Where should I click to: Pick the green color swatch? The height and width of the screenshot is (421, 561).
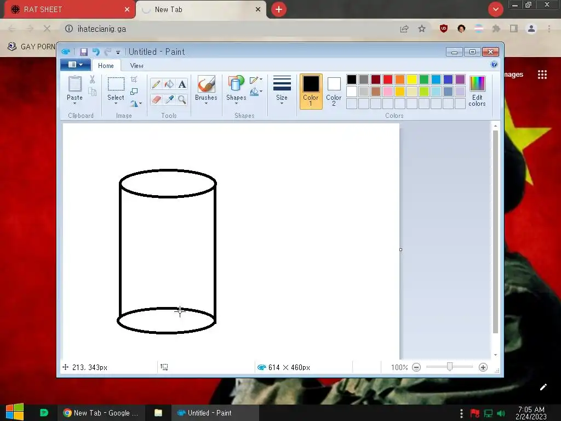pyautogui.click(x=424, y=79)
